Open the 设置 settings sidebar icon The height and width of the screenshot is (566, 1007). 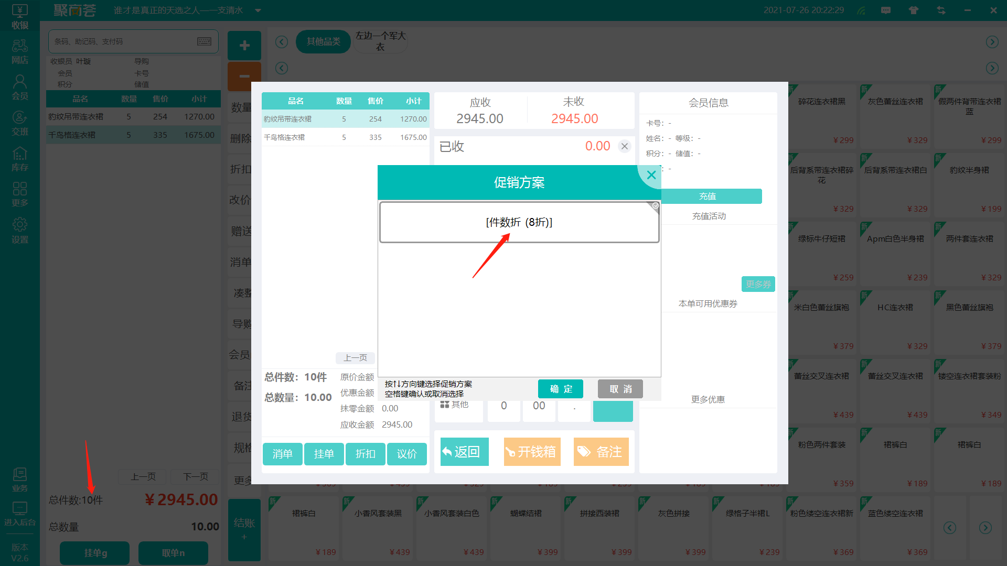tap(20, 231)
